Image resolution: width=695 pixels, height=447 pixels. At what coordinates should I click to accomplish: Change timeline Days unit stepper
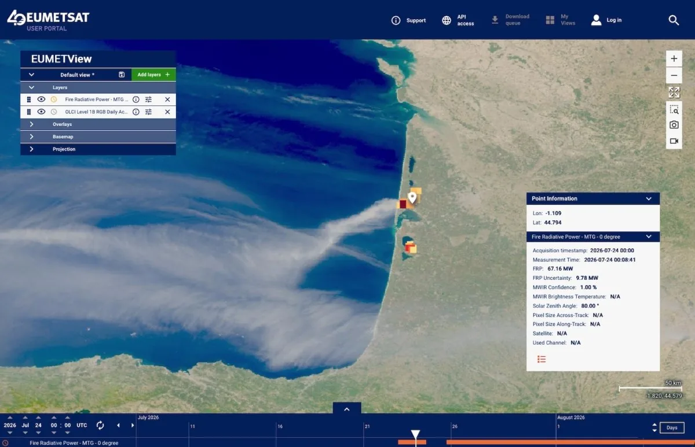pyautogui.click(x=654, y=427)
